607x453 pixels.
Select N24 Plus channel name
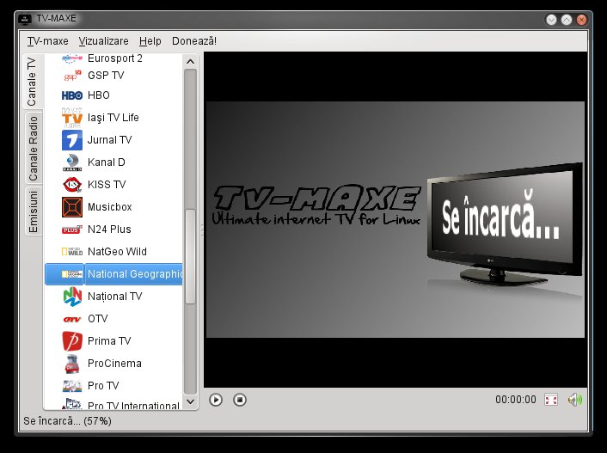tap(109, 230)
